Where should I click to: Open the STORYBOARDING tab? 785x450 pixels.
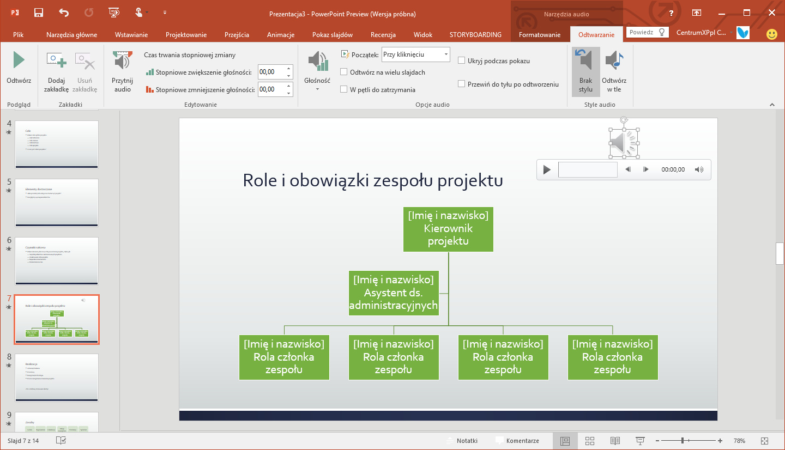pos(475,34)
